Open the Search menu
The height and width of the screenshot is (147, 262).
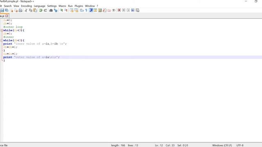click(x=8, y=6)
